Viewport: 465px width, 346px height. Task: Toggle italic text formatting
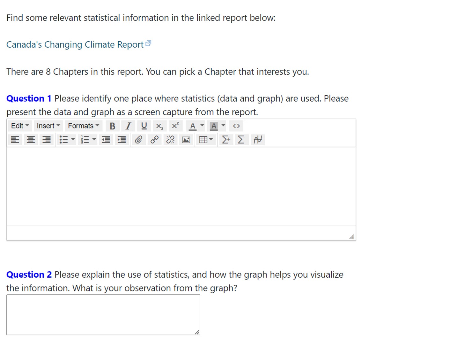click(128, 126)
